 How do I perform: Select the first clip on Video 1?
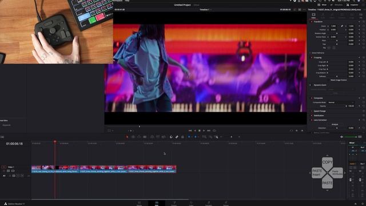pyautogui.click(x=55, y=169)
